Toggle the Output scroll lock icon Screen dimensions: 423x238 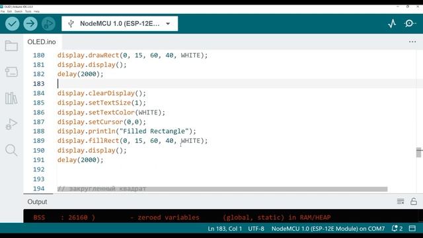click(414, 201)
